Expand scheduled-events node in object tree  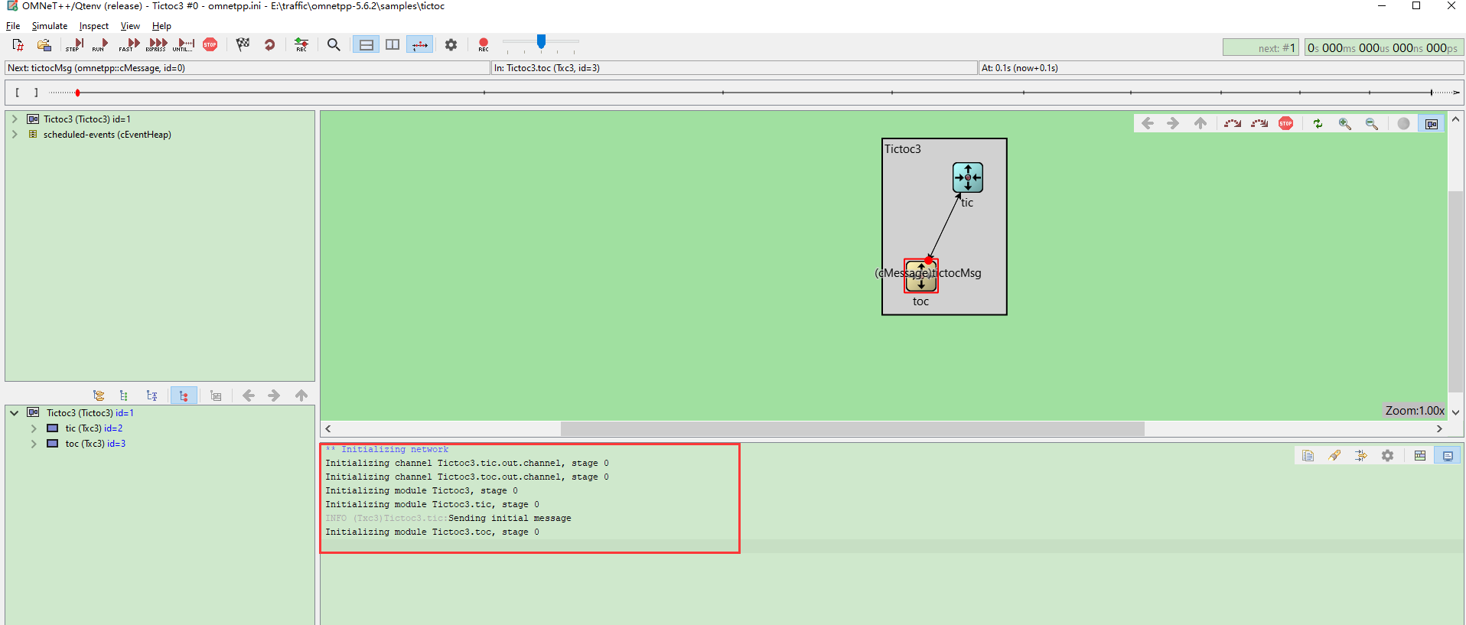click(15, 135)
